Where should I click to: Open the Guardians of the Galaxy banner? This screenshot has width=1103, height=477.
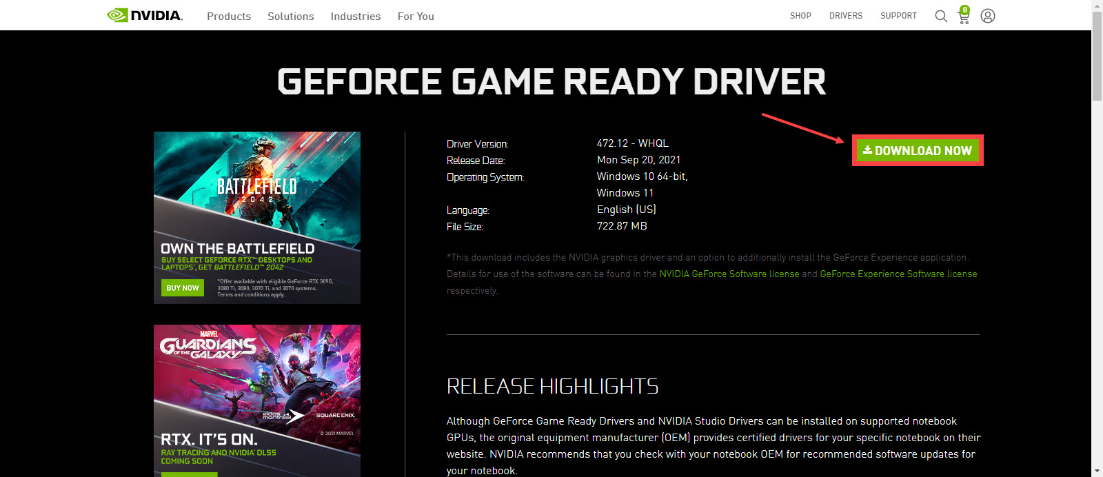click(x=257, y=400)
